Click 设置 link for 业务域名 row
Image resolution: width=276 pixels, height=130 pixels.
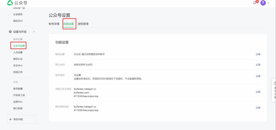[x=258, y=76]
